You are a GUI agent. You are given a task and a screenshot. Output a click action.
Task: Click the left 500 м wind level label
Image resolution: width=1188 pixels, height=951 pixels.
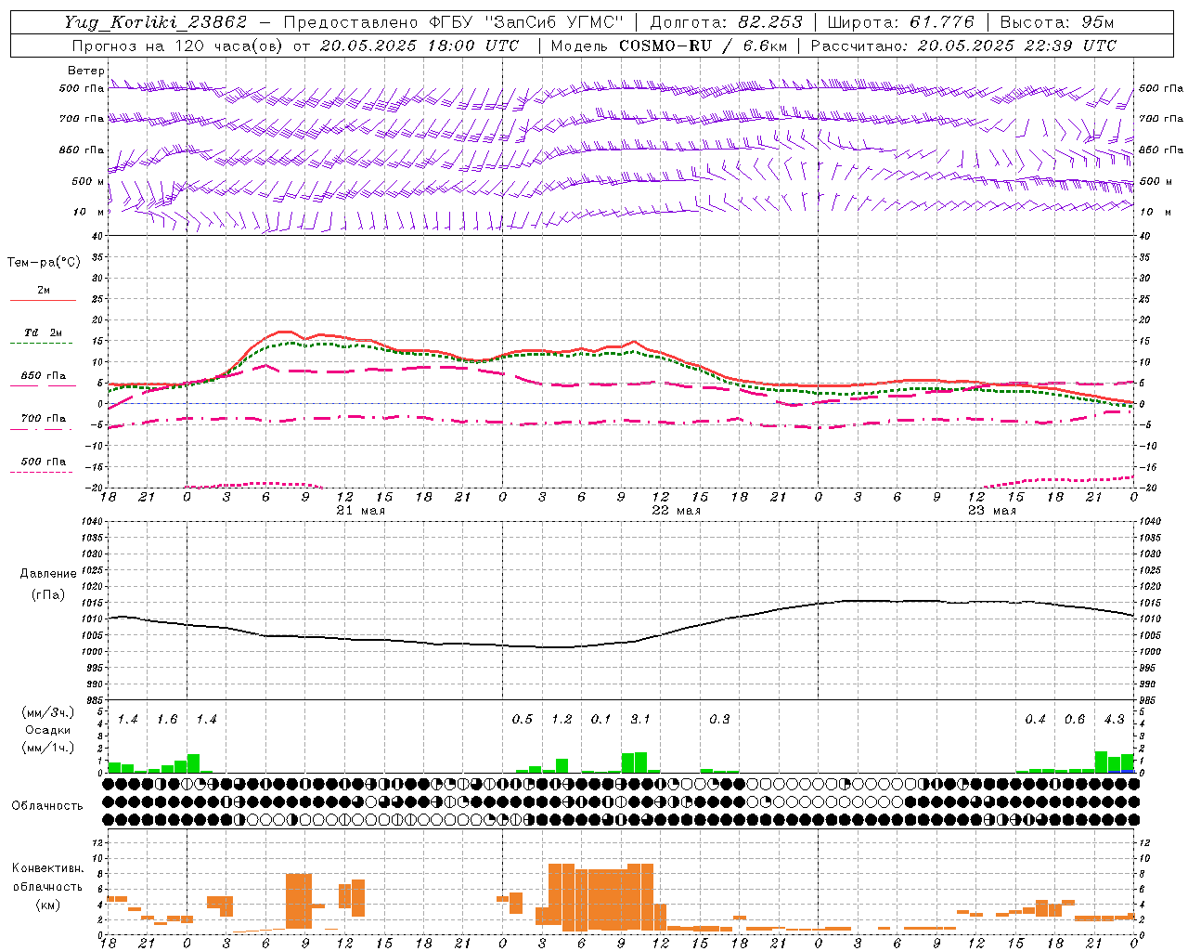click(88, 181)
